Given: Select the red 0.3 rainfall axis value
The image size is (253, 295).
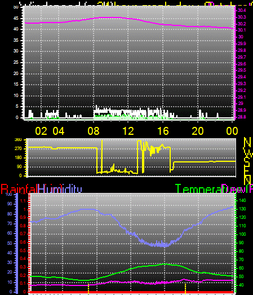Looking at the screenshot, I should 23,267.
